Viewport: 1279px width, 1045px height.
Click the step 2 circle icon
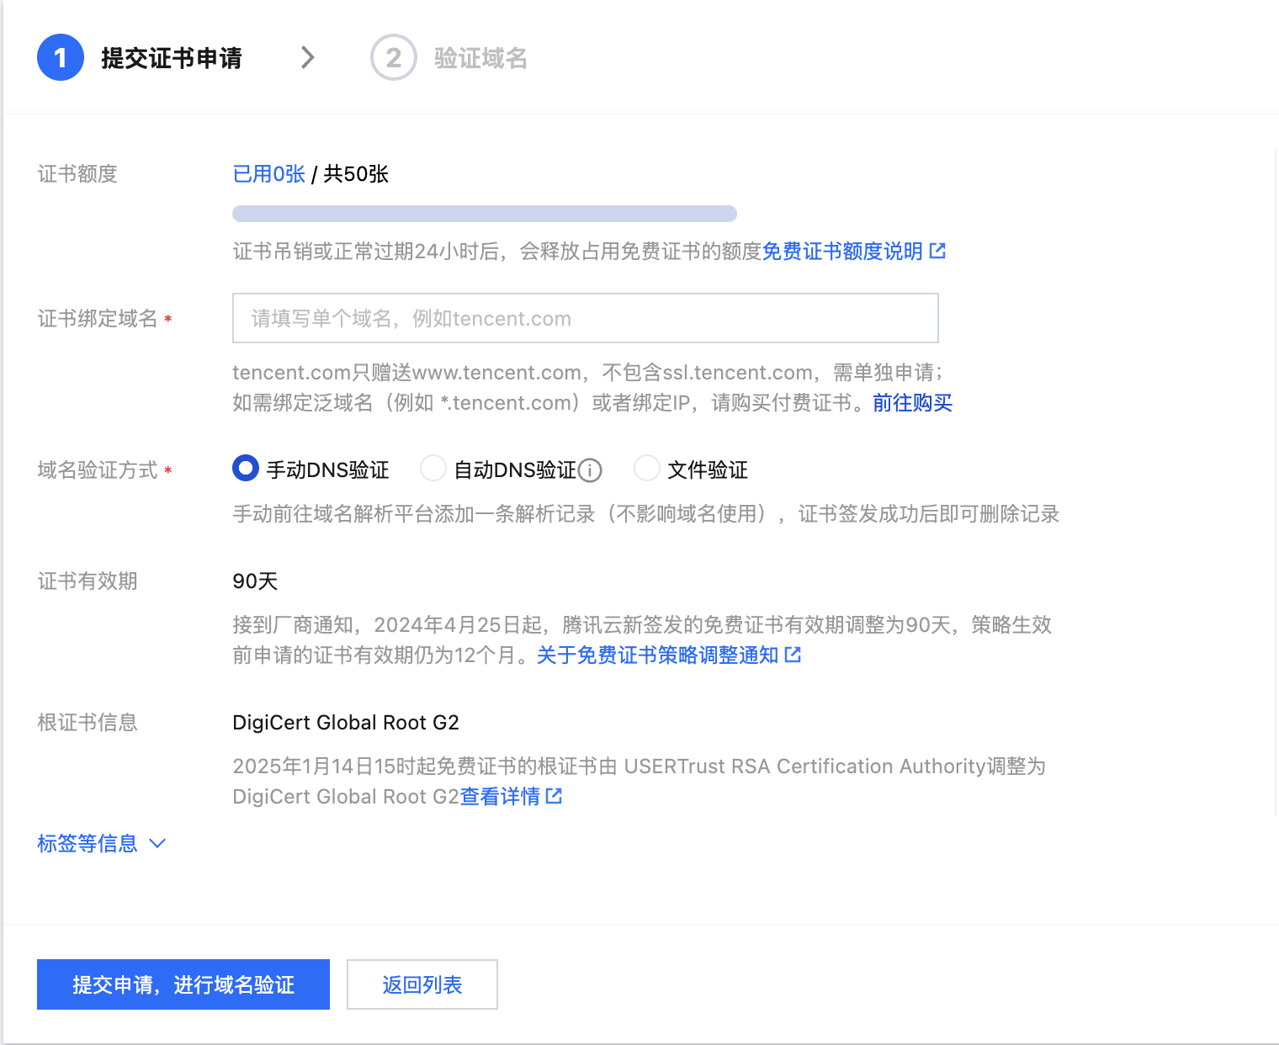[394, 57]
